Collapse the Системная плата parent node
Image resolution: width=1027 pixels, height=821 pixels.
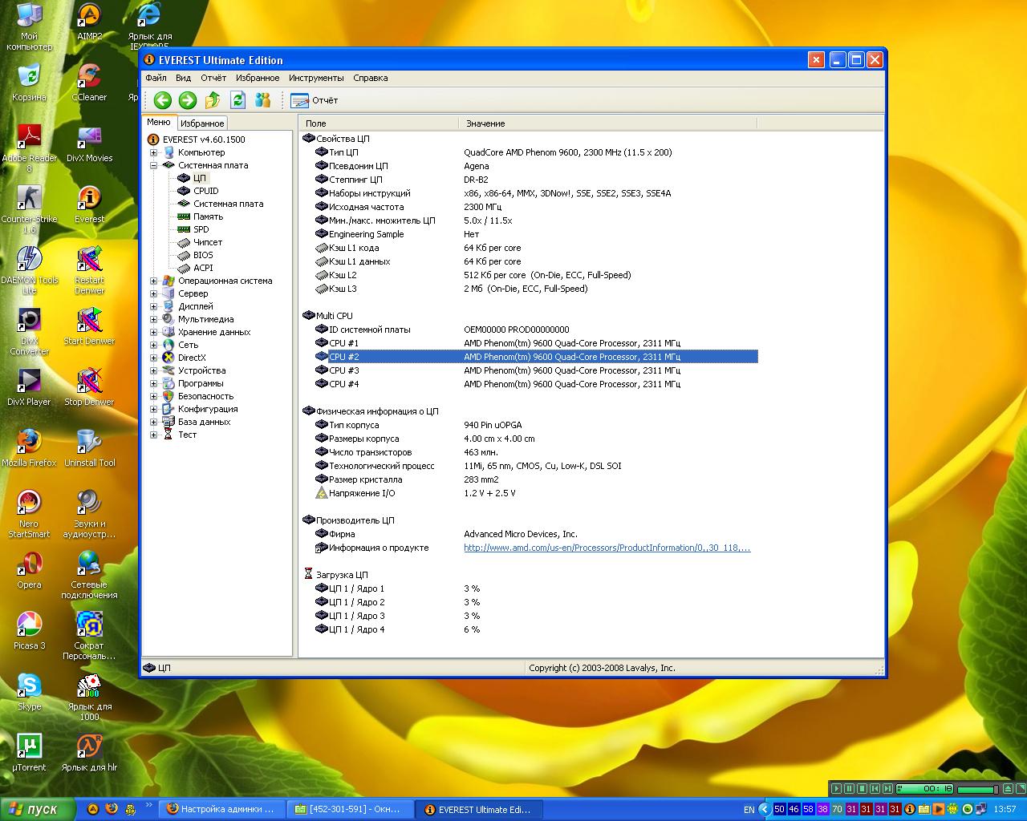pos(153,165)
